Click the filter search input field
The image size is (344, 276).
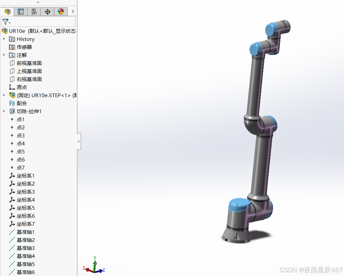coord(43,22)
